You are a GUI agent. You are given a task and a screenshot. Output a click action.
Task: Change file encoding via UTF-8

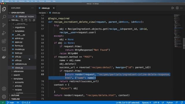pyautogui.click(x=156, y=103)
